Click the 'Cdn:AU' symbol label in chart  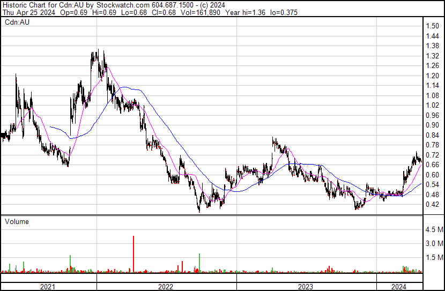(x=17, y=22)
